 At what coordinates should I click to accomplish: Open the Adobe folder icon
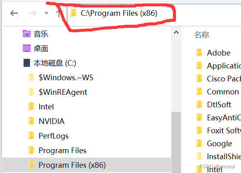(x=199, y=53)
